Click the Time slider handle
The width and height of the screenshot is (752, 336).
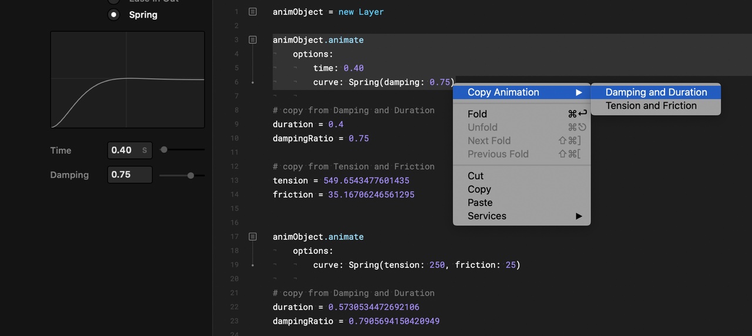[x=164, y=150]
